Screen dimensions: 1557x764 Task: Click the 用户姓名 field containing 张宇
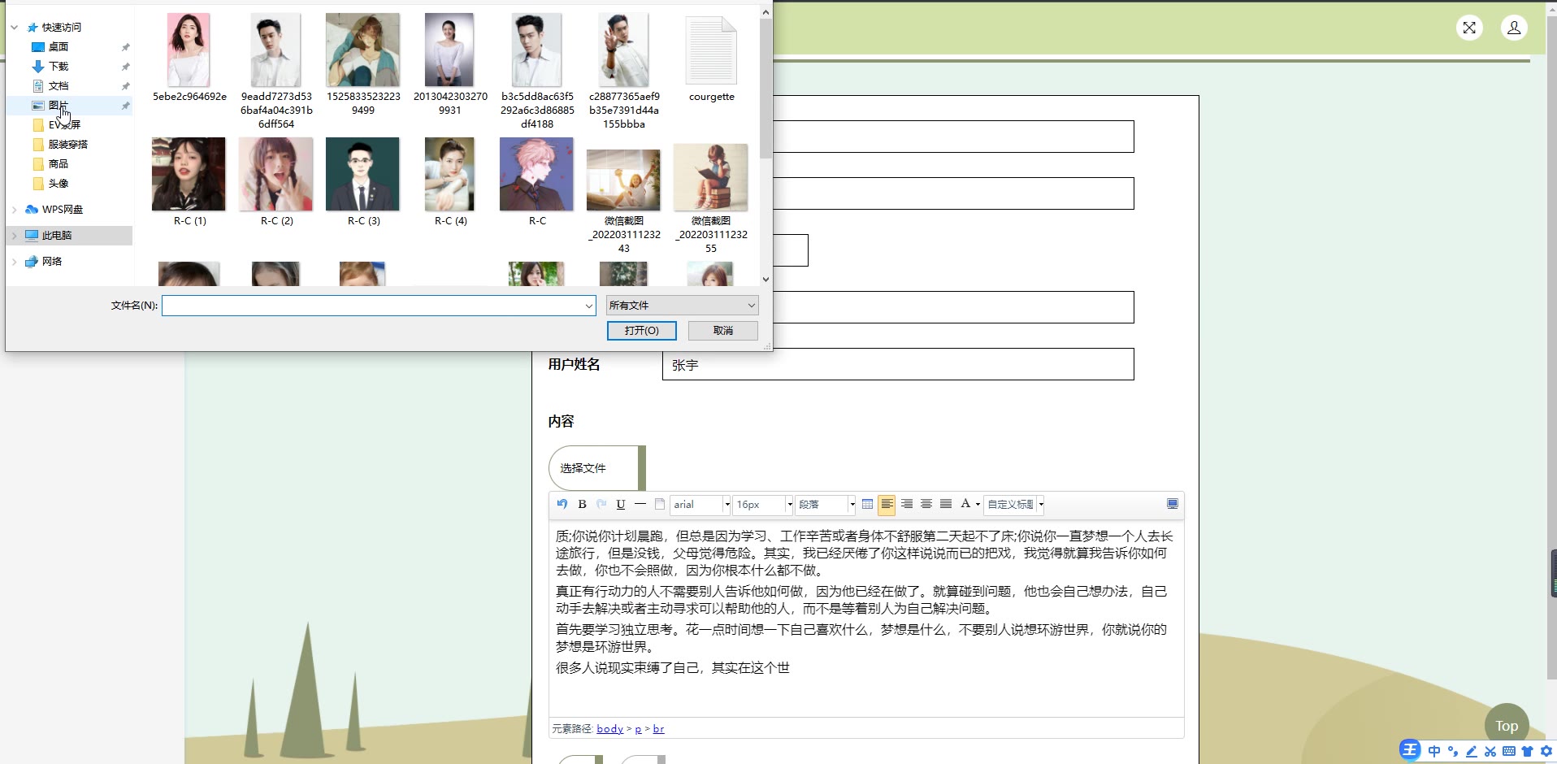tap(898, 364)
